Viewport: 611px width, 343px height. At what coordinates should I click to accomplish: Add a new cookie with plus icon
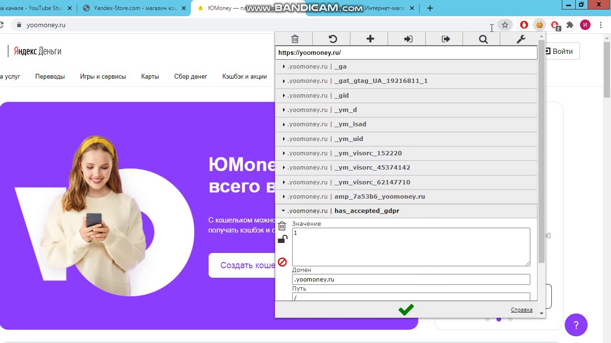(370, 39)
